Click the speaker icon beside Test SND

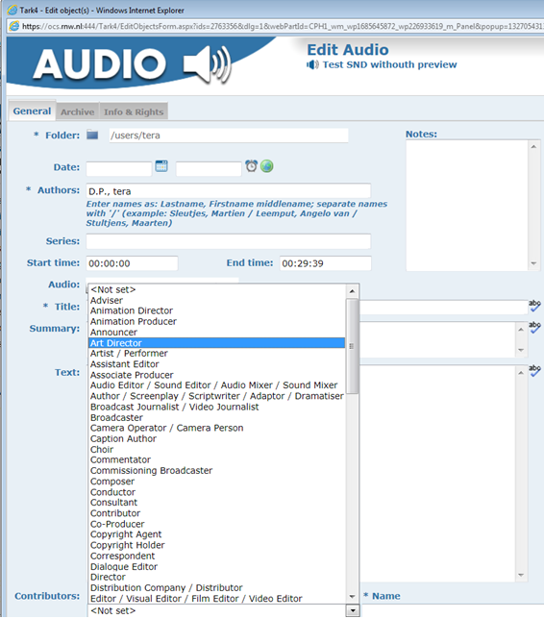312,64
